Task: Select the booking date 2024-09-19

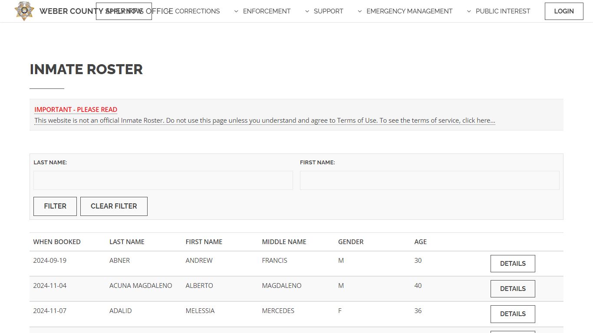Action: click(50, 261)
